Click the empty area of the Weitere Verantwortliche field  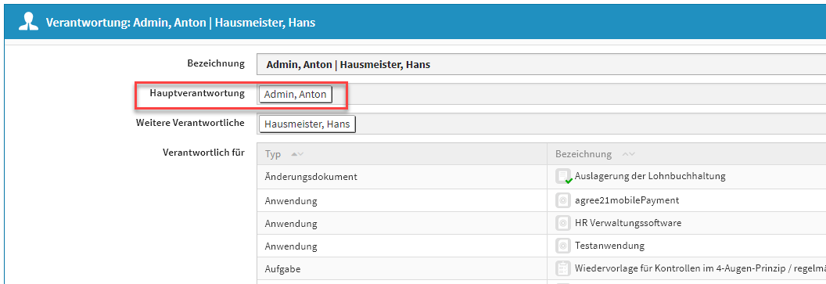click(590, 124)
